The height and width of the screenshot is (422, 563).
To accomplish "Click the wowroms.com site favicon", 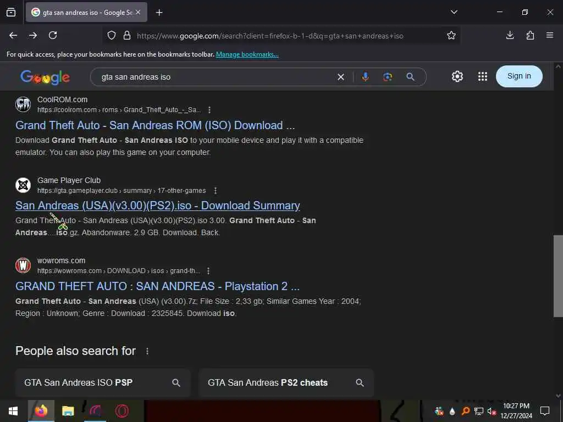I will [23, 265].
